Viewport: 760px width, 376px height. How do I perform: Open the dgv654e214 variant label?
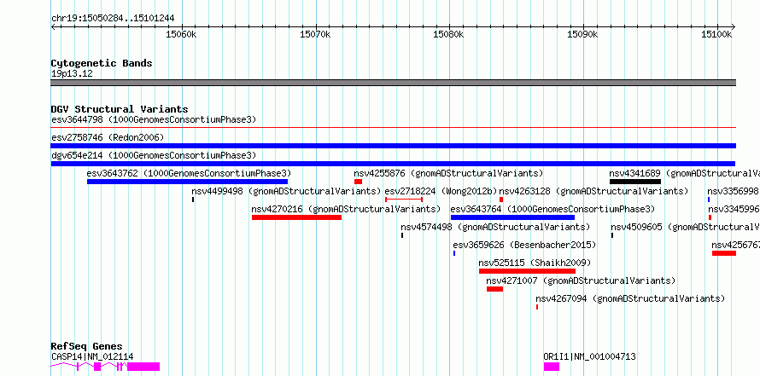click(x=154, y=155)
